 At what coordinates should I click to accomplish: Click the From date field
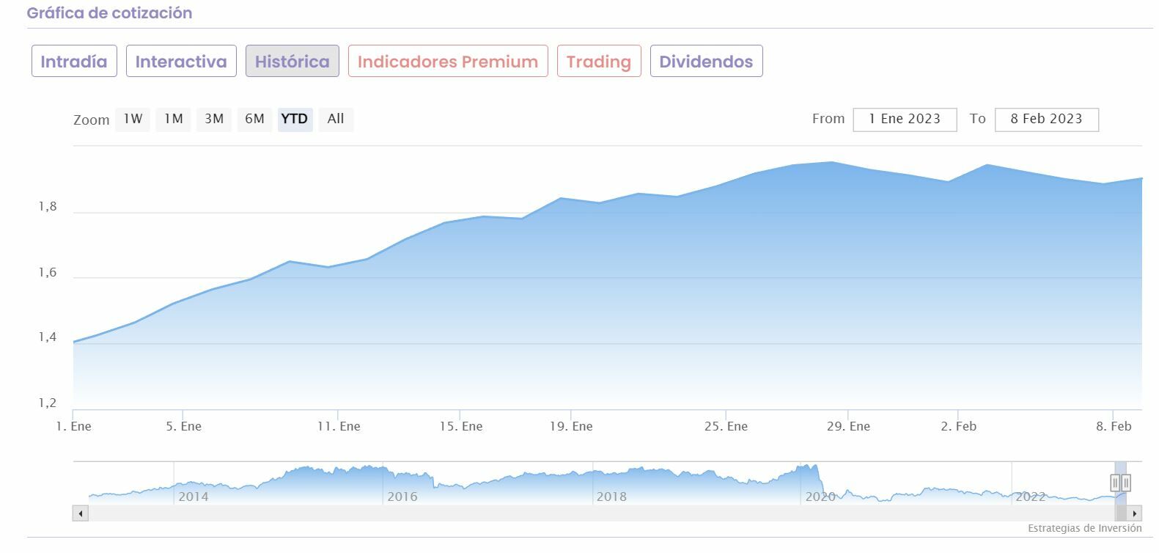coord(905,120)
